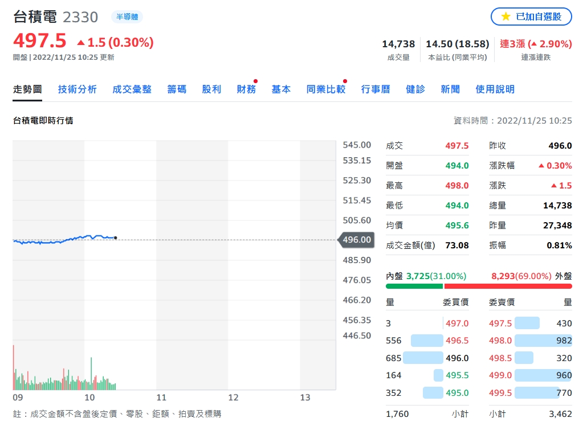587x430 pixels.
Task: Click the 昨收 value 496.0
Action: [x=560, y=146]
